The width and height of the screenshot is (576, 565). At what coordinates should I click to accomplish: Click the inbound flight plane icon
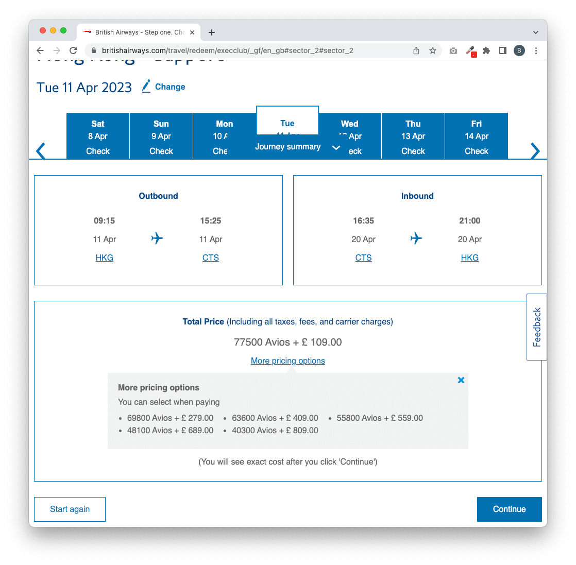click(416, 238)
